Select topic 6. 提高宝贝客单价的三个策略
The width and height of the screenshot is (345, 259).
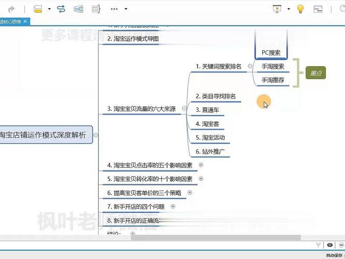point(144,193)
